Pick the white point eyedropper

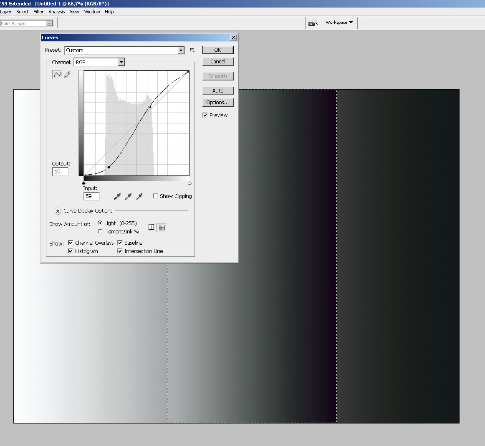[x=139, y=196]
